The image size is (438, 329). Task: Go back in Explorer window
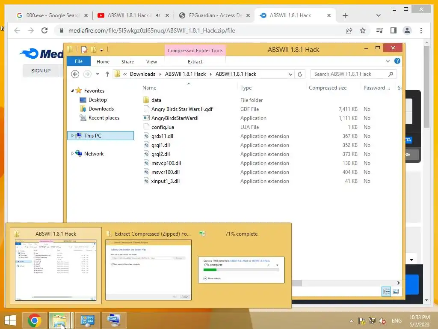tap(75, 74)
